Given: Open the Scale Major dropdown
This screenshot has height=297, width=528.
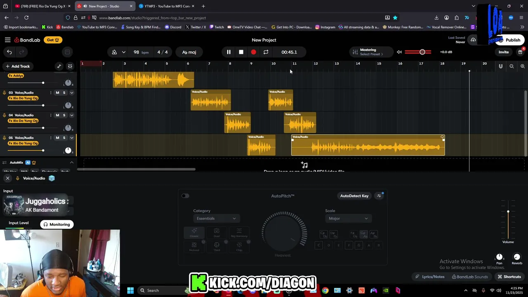Looking at the screenshot, I should (x=348, y=218).
